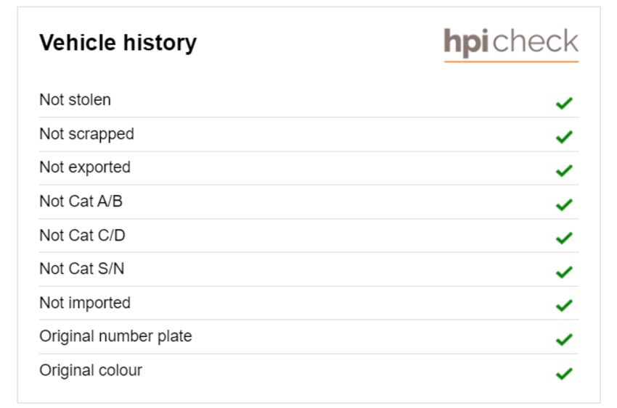
Task: Click the checkmark for Not Cat A/B
Action: coord(564,204)
